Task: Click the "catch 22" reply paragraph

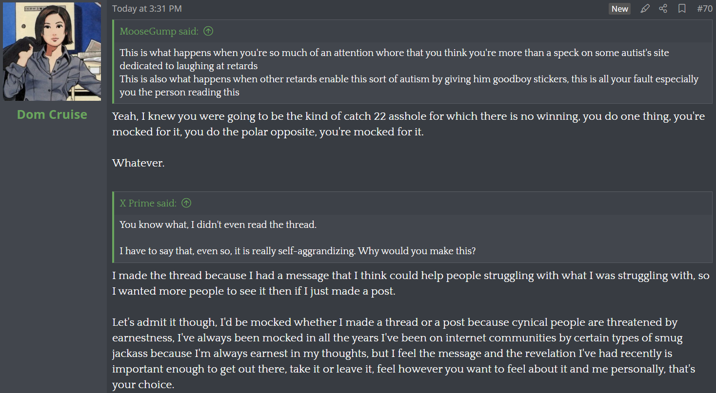Action: pyautogui.click(x=408, y=124)
